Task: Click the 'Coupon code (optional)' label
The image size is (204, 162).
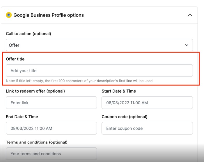Action: (124, 117)
